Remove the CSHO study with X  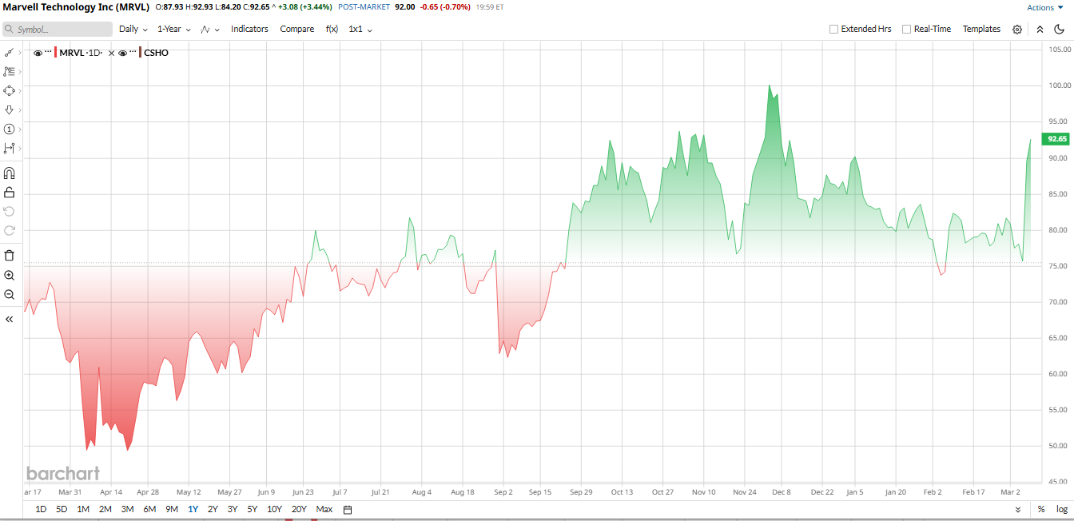111,53
